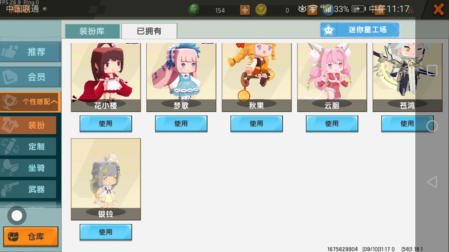Click 使用 under 花小楼 skin
This screenshot has width=449, height=252.
106,124
